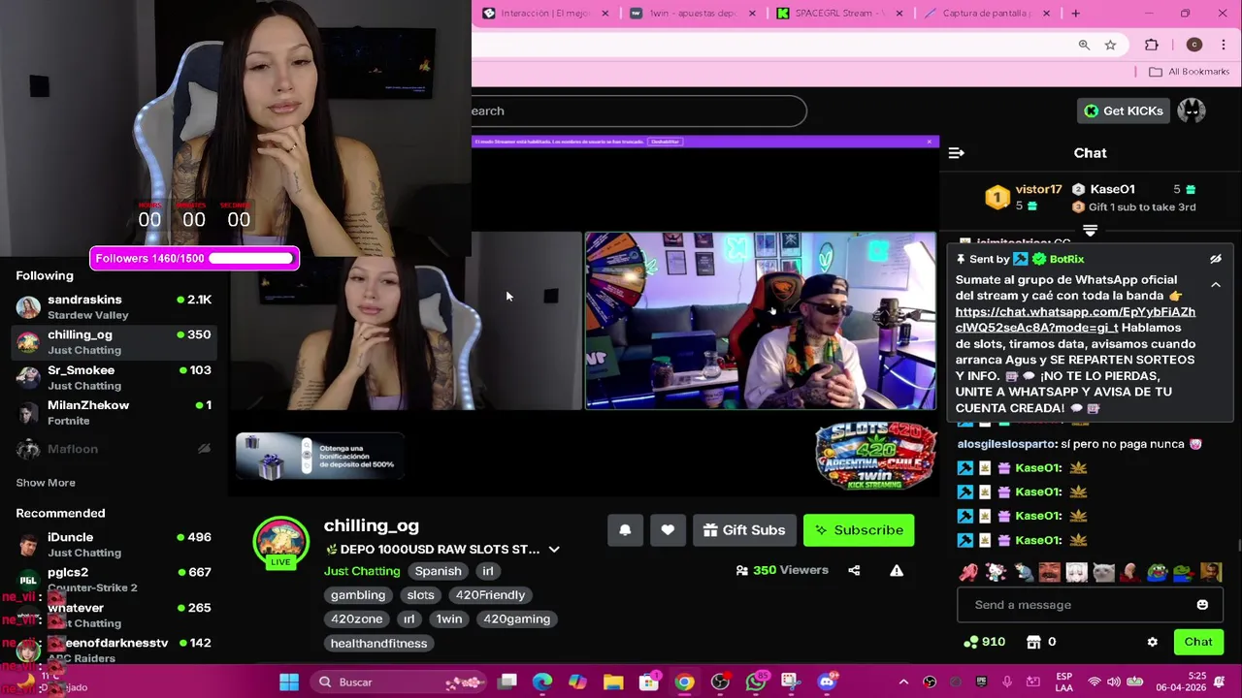This screenshot has width=1242, height=698.
Task: Open the KICKs balance showing 910
Action: (x=984, y=642)
